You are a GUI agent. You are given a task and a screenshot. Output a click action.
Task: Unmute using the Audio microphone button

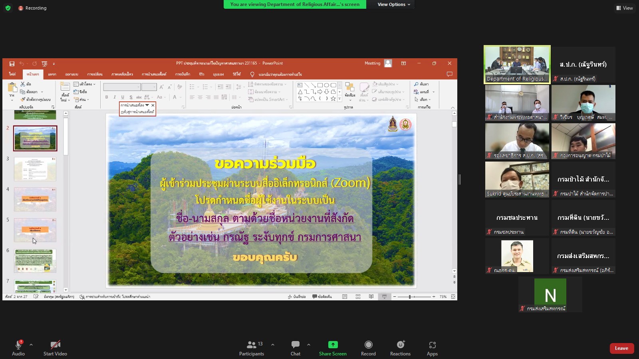[x=18, y=348]
